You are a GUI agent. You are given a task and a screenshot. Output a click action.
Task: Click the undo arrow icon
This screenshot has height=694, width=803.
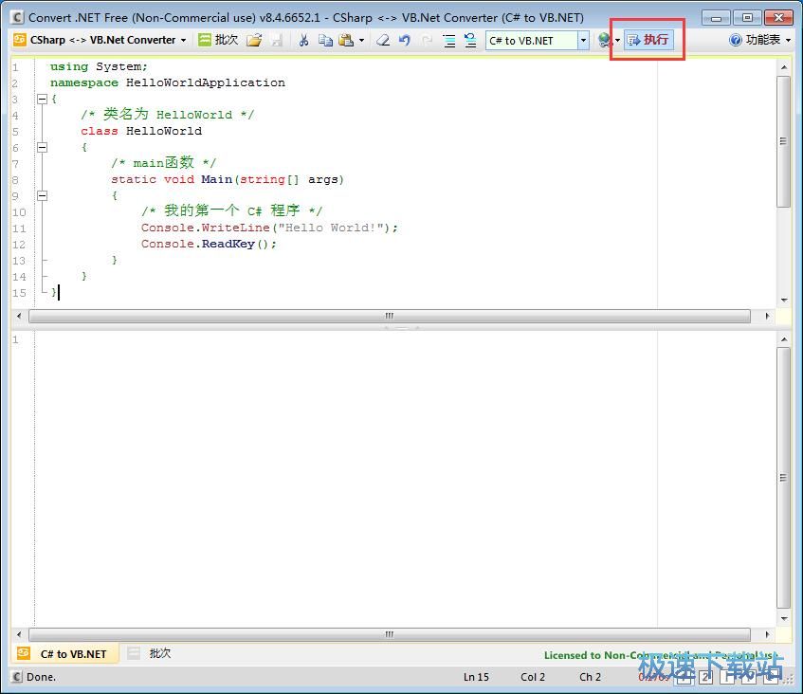(405, 40)
